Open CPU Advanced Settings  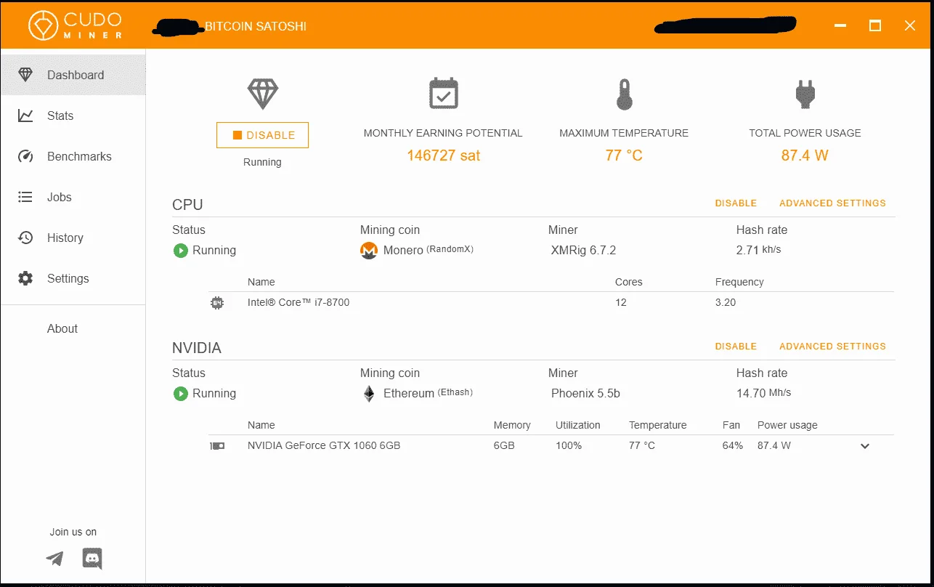coord(832,203)
